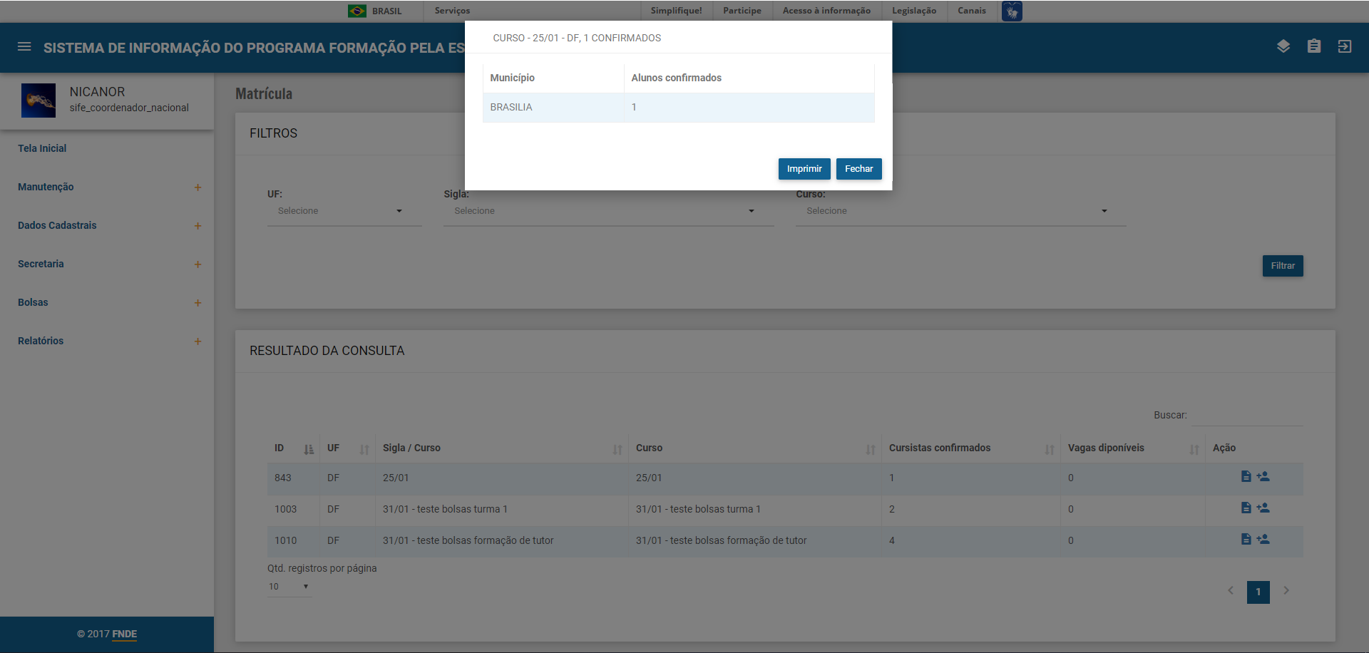1369x653 pixels.
Task: Open document icon for row 1010
Action: 1246,540
